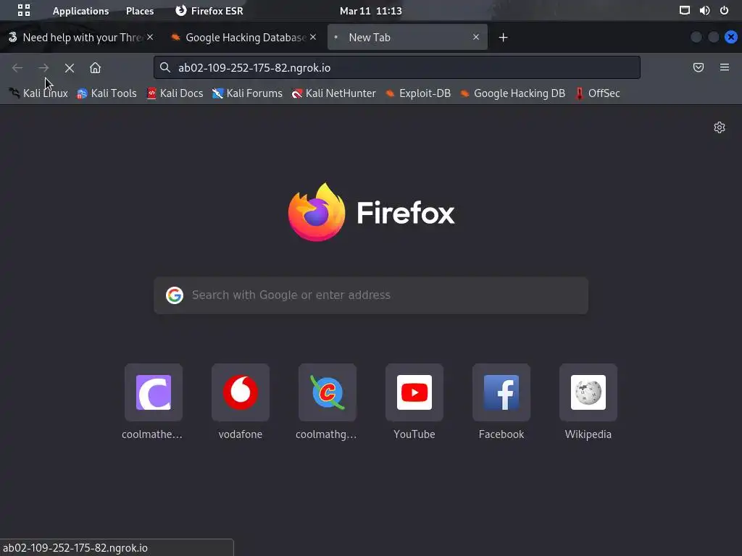Open the volume speaker icon

click(704, 10)
